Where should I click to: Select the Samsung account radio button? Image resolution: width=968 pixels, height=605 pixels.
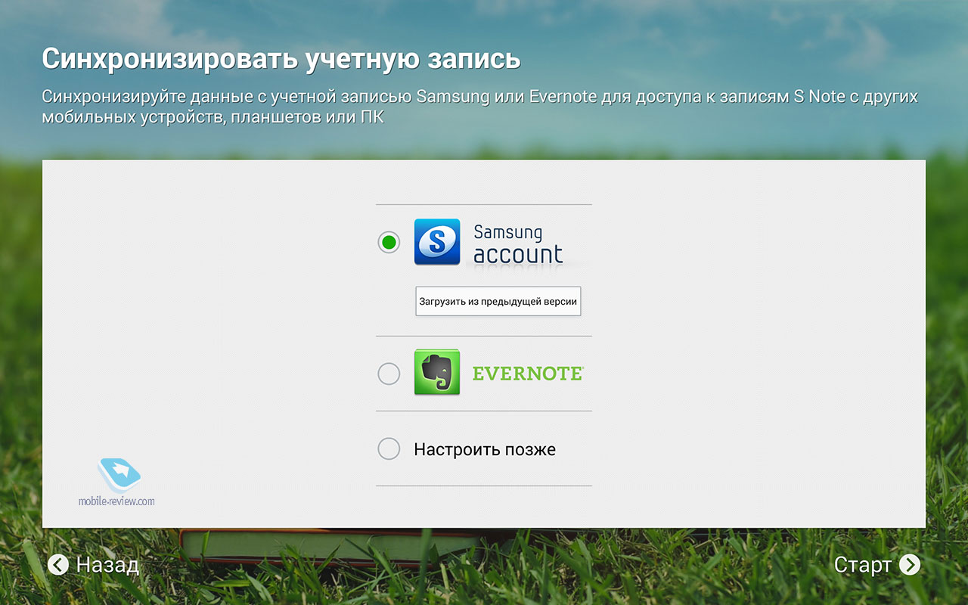point(389,242)
